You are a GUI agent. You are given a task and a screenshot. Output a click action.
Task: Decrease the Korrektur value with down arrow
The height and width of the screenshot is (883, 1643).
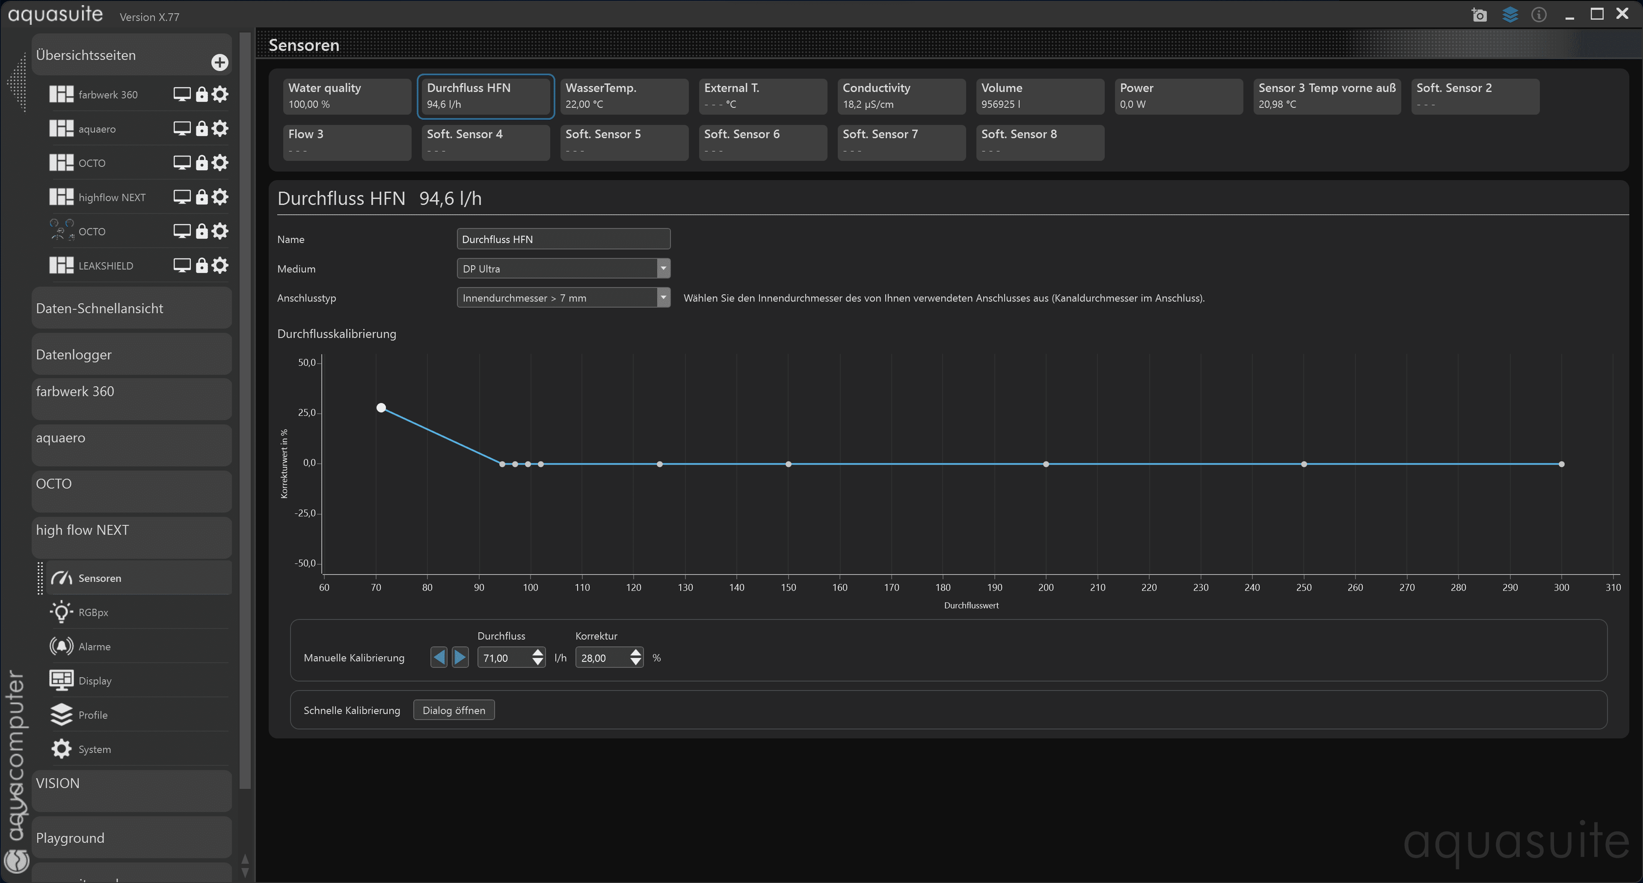pyautogui.click(x=635, y=662)
